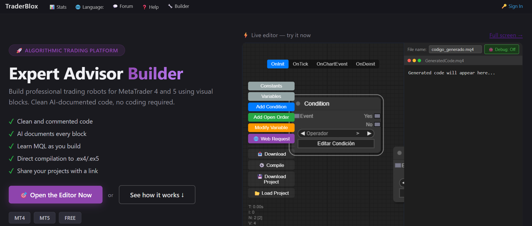
Task: Click Editar Condición button
Action: pos(336,144)
